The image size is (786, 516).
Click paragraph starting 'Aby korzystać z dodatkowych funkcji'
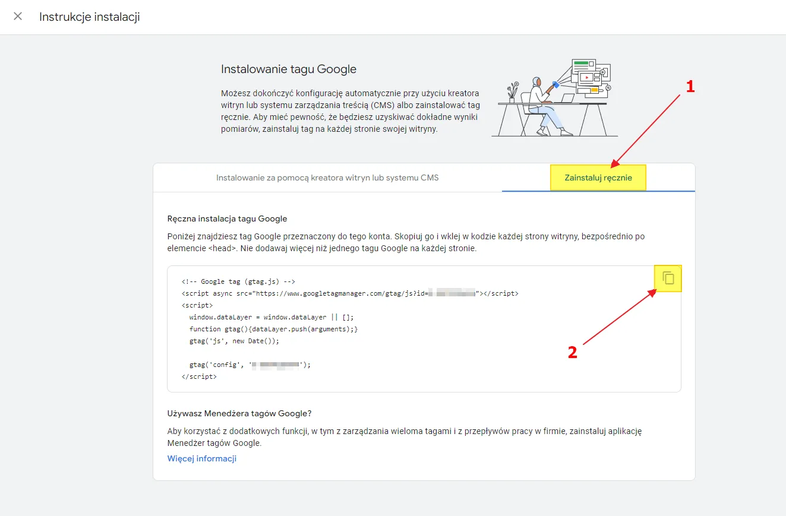coord(405,437)
